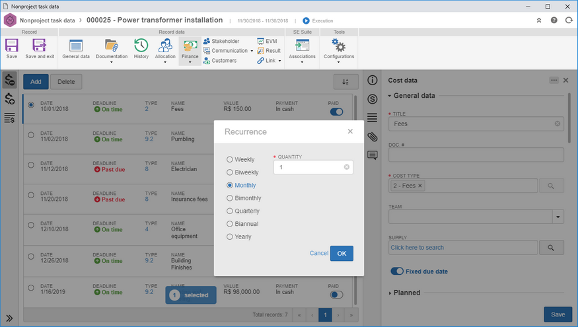Expand sidebar with double chevron

[9, 318]
